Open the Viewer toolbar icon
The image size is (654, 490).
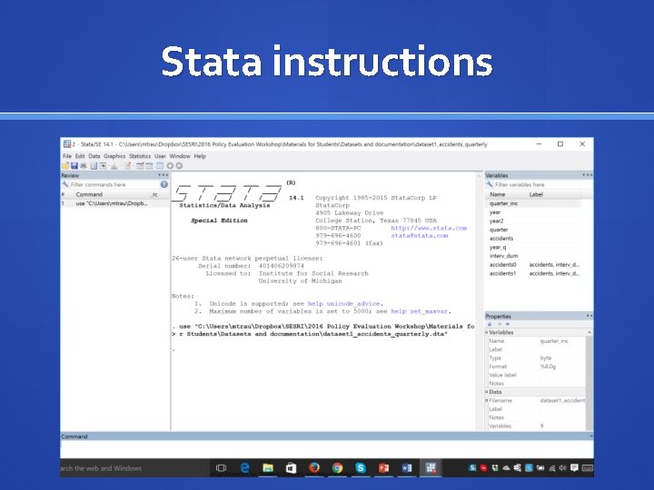[103, 166]
